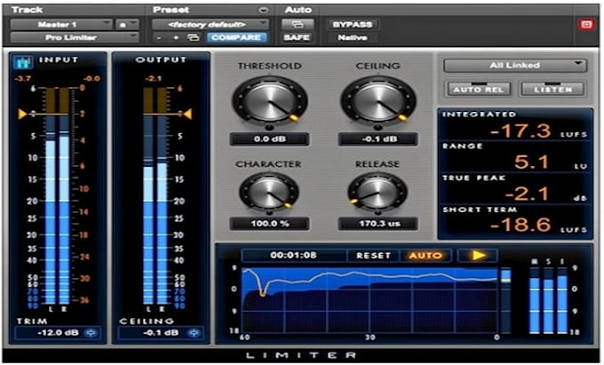604x365 pixels.
Task: Click the input peak value -0.0
Action: click(92, 78)
